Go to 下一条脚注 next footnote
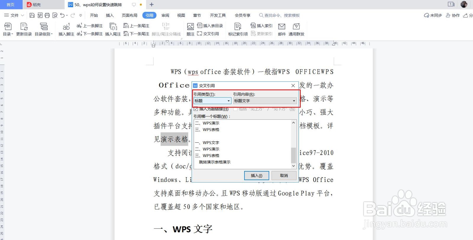This screenshot has width=473, height=240. click(x=90, y=34)
